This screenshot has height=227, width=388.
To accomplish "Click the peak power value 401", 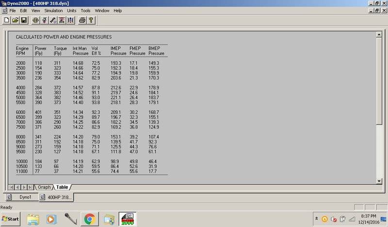I will [x=38, y=113].
